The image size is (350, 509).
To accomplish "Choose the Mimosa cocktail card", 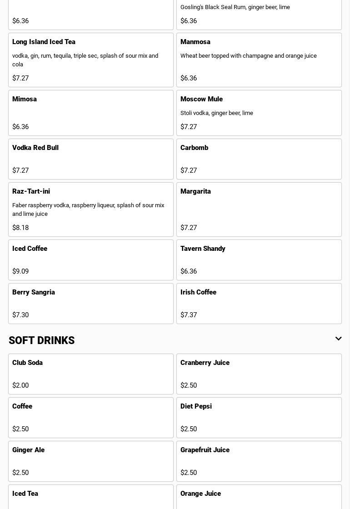I will point(91,113).
